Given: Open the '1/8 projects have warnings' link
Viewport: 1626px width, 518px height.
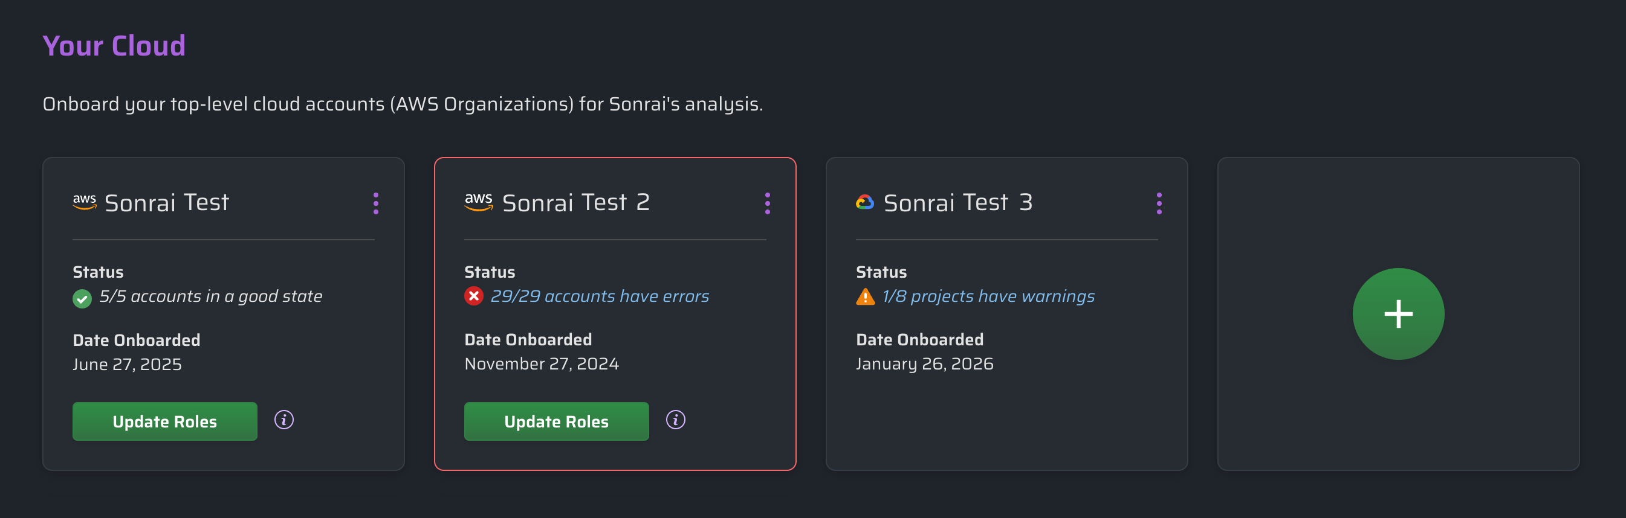Looking at the screenshot, I should coord(988,296).
